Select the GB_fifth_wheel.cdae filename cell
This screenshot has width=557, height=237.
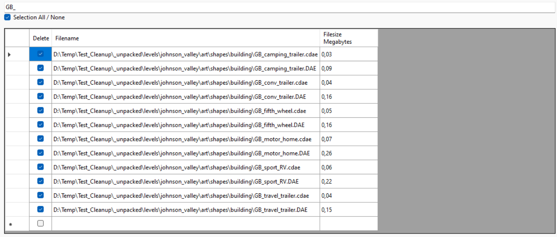tap(186, 111)
